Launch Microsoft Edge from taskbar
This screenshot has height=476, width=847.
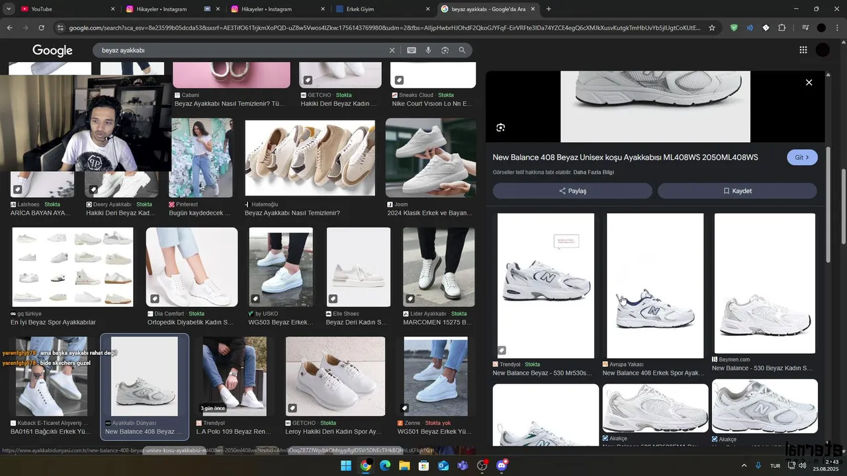coord(385,465)
